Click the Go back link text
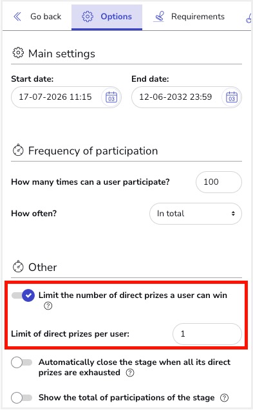 click(46, 17)
